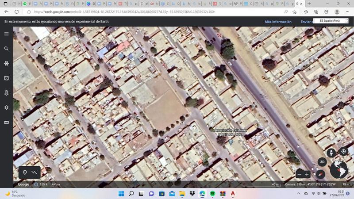Open the browser Settings and more menu

(x=347, y=12)
